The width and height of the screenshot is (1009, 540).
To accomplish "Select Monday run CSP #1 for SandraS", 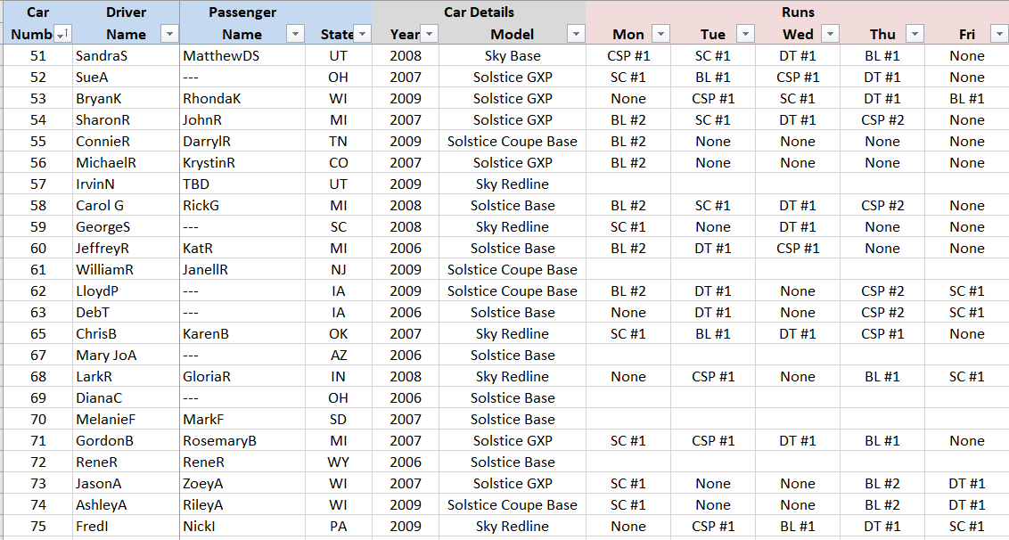I will (x=628, y=56).
